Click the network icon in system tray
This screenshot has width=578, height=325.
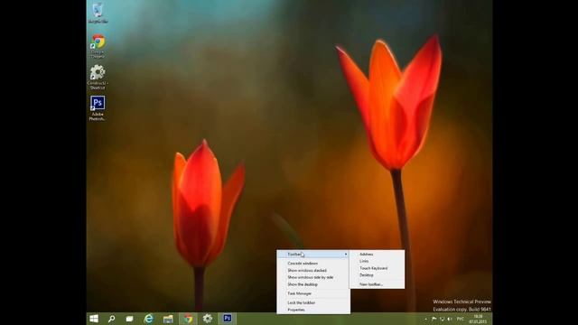(442, 319)
